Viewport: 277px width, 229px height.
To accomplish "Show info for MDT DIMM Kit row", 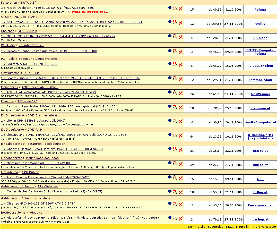I will pos(170,36).
